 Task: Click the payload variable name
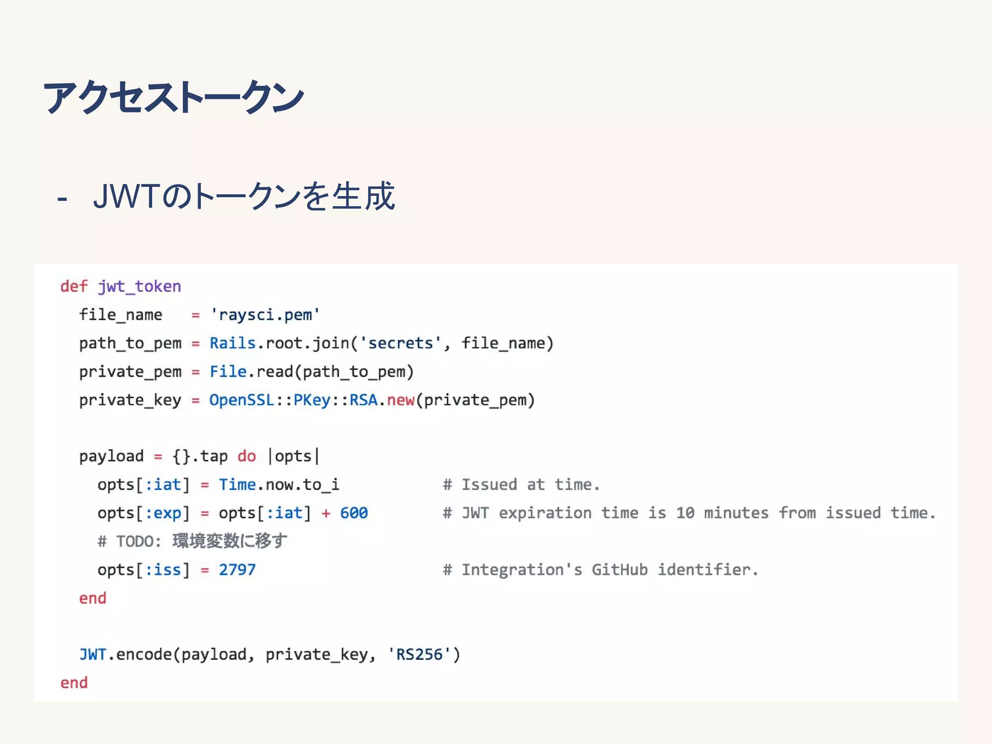[x=111, y=456]
